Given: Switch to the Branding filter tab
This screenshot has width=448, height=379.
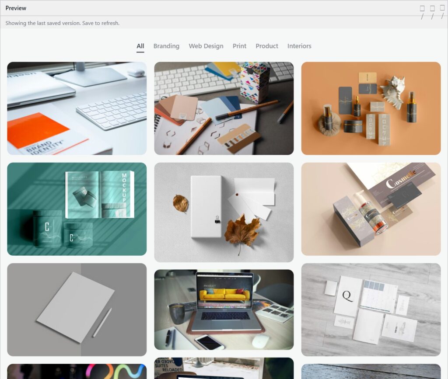Looking at the screenshot, I should point(166,46).
